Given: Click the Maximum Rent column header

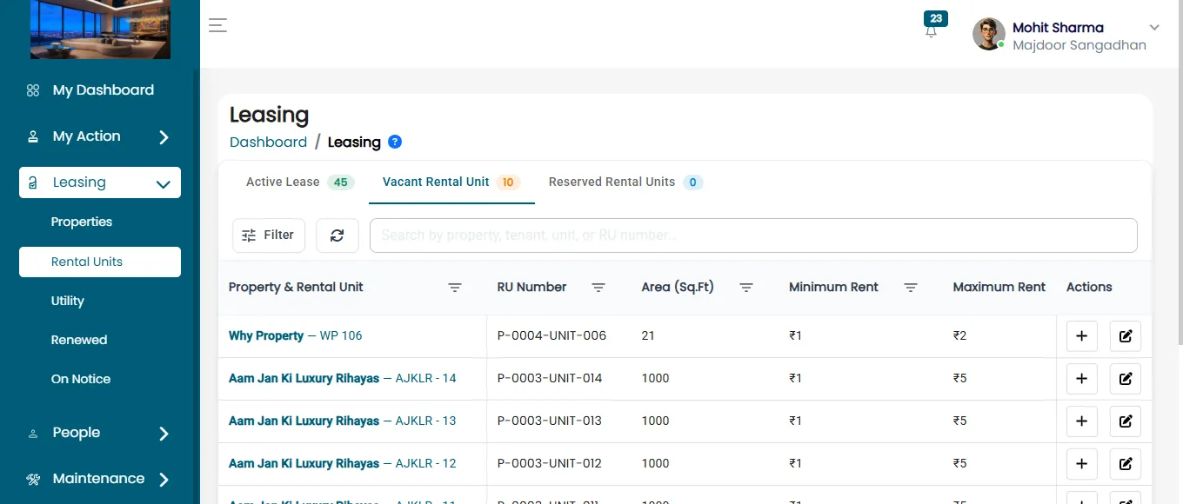Looking at the screenshot, I should [999, 287].
